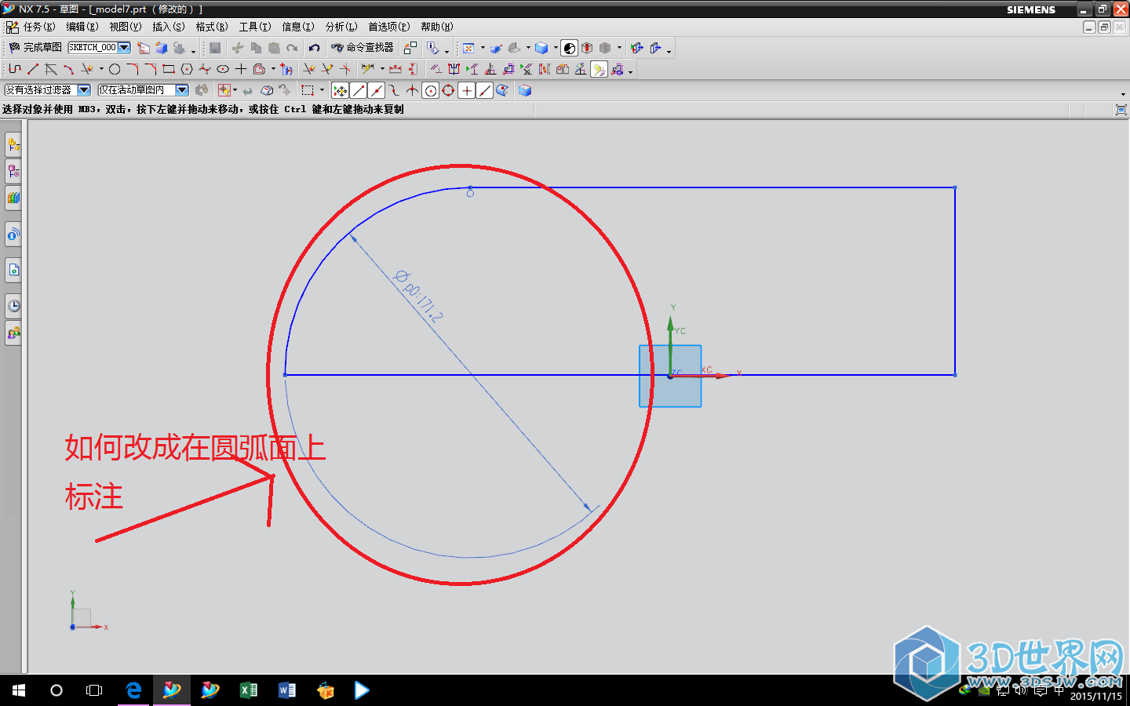Screen dimensions: 1130x706
Task: Select the Quick Extend tool
Action: 326,69
